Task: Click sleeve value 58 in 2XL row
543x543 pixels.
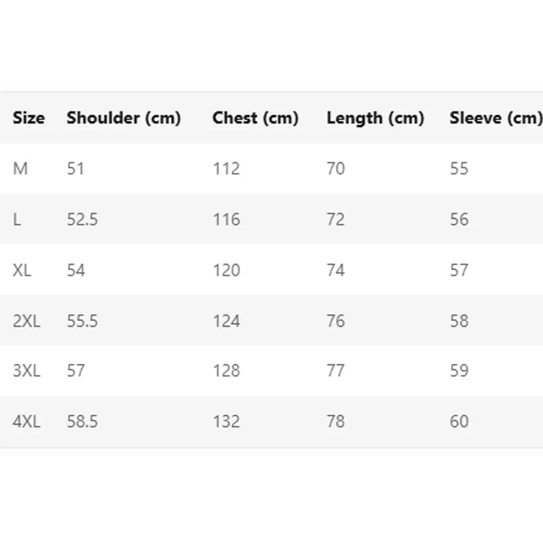Action: click(459, 320)
